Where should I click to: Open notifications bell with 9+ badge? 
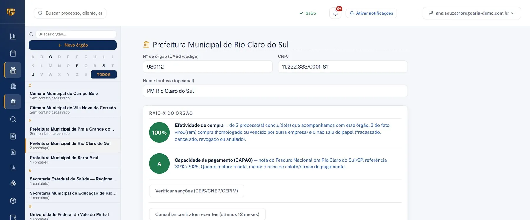coord(335,13)
